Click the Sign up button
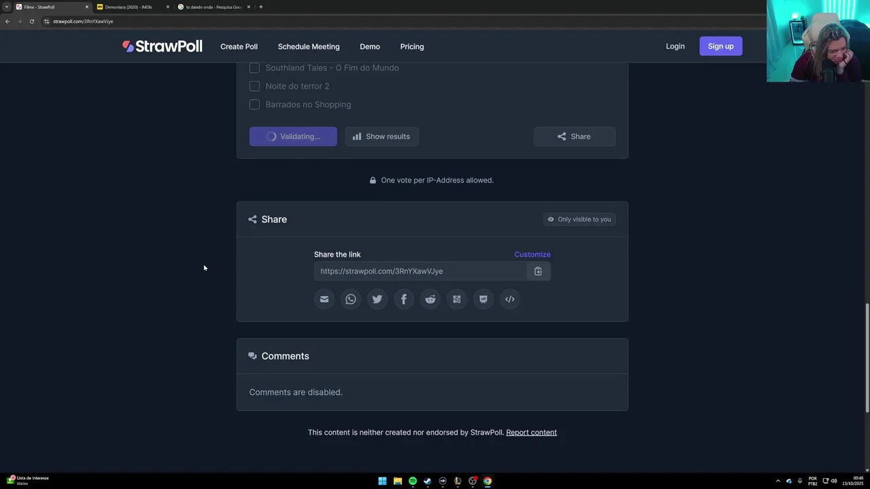870x489 pixels. (x=720, y=46)
